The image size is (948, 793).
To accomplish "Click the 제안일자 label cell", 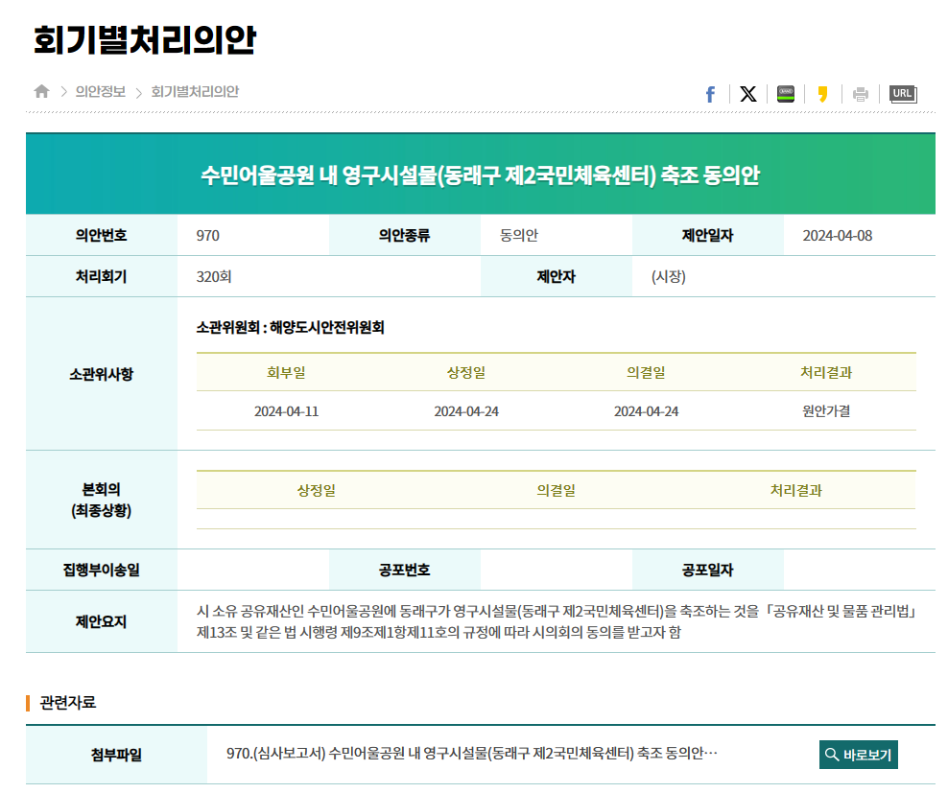I will click(x=707, y=235).
